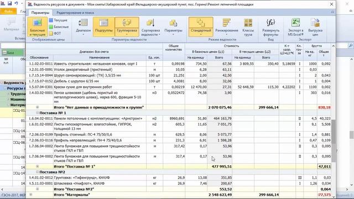Image resolution: width=354 pixels, height=199 pixels.
Task: Click dialog vertical scrollbar thumb
Action: pos(334,141)
